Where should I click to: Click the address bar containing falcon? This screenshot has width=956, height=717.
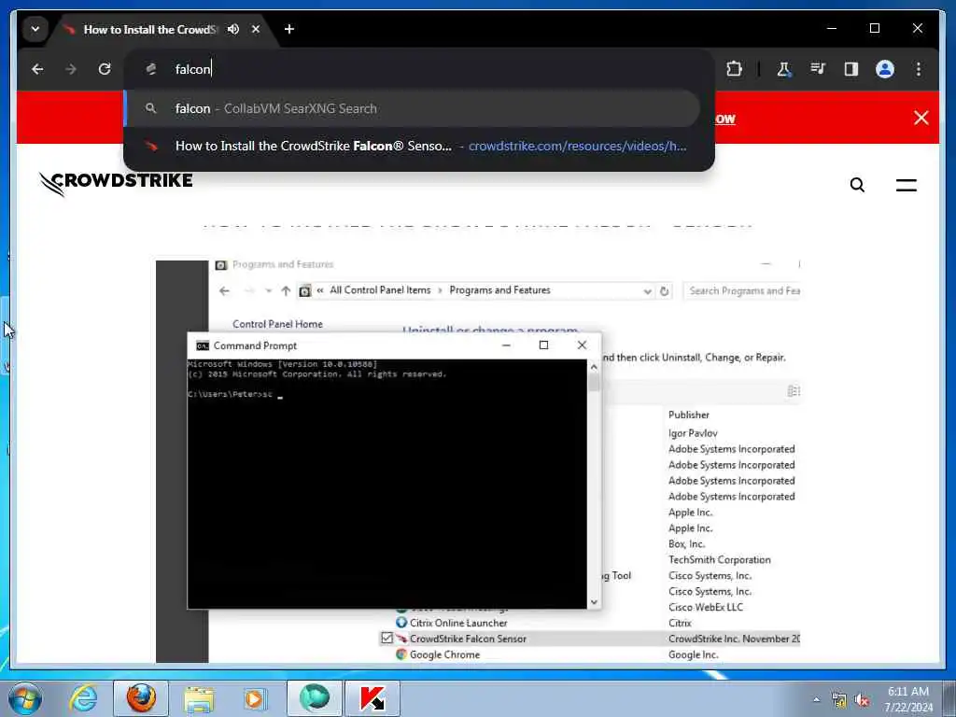[x=419, y=69]
